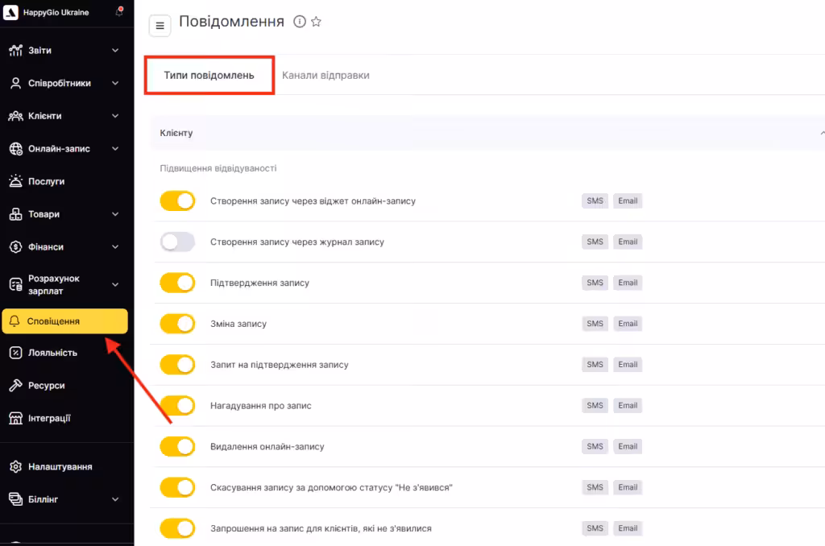Mark page as favorite with star icon

coord(317,22)
